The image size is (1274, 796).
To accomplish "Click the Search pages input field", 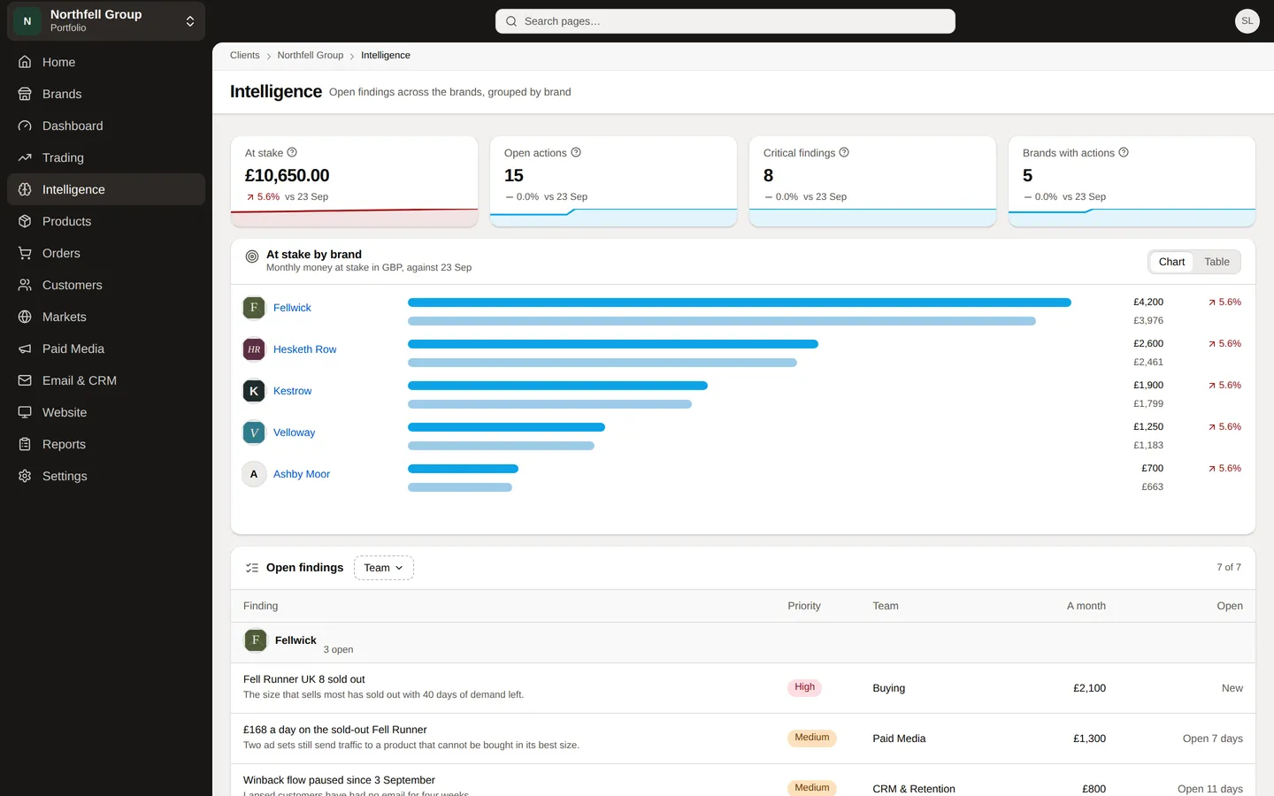I will click(x=725, y=21).
